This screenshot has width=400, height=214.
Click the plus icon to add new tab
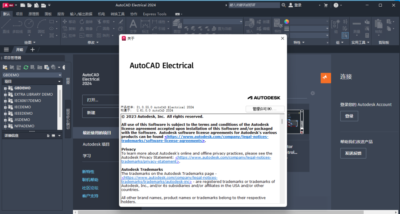click(x=33, y=50)
